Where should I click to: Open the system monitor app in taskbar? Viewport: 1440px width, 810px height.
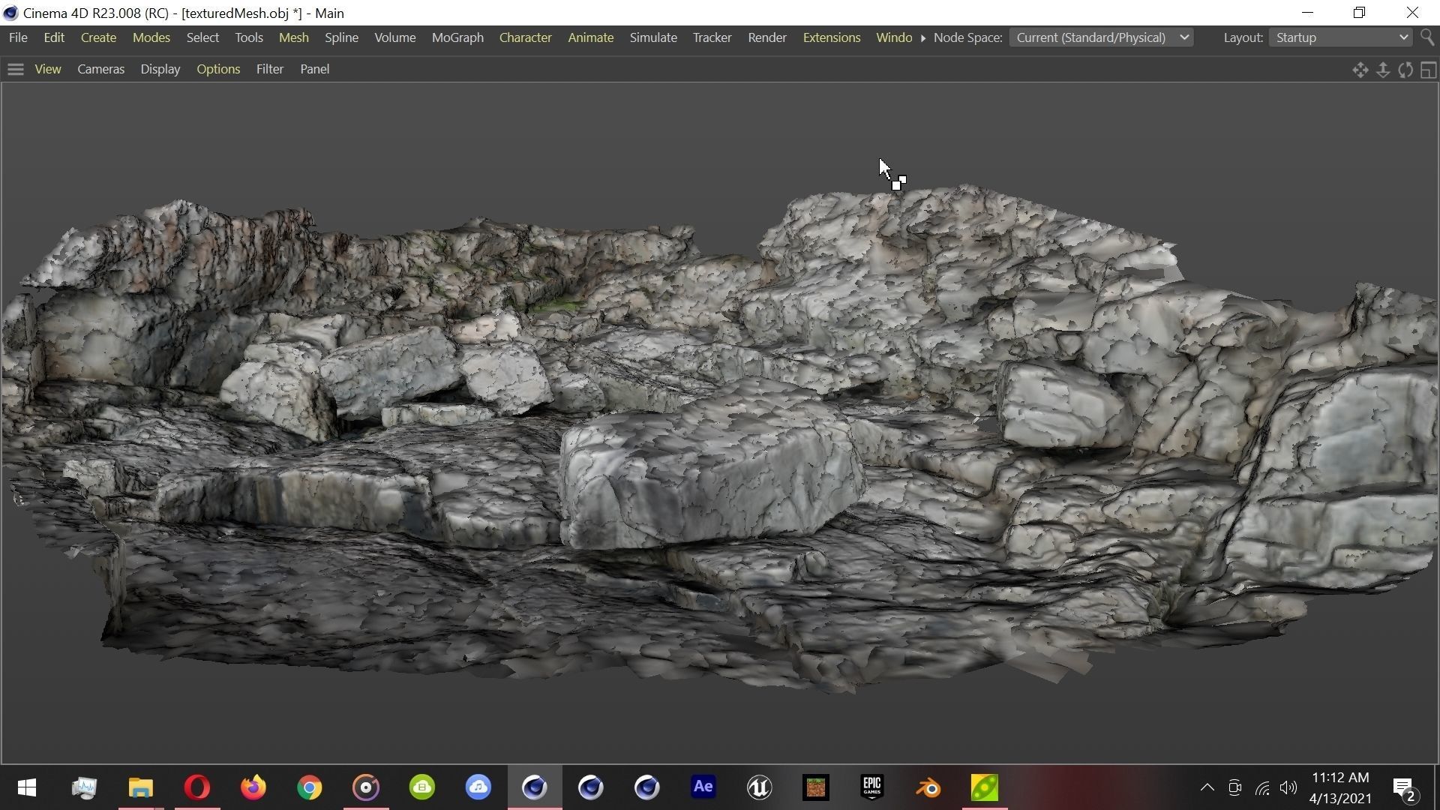84,787
